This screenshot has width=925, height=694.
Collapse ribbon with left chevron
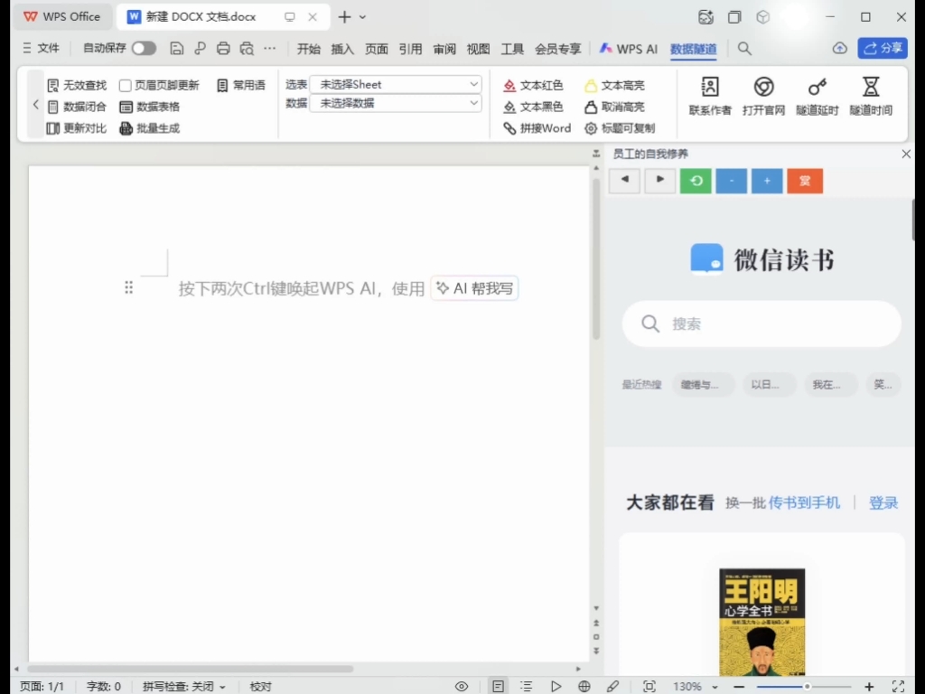[36, 105]
